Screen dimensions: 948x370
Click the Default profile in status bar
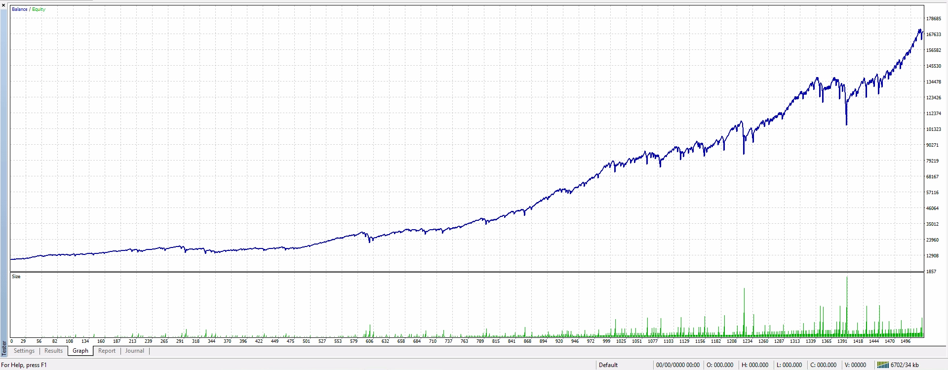pyautogui.click(x=608, y=365)
